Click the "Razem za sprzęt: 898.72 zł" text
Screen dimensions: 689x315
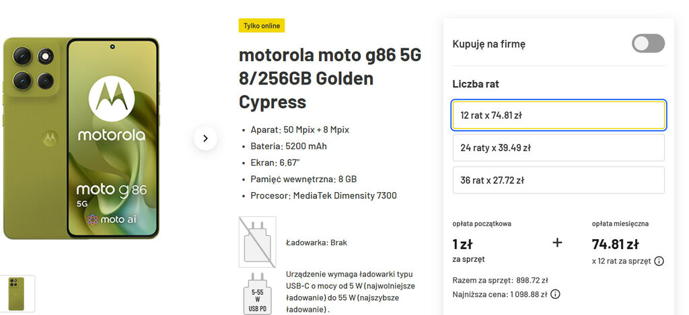(501, 280)
